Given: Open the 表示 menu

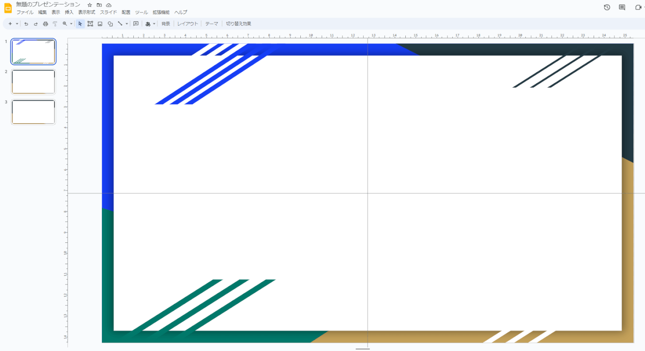Looking at the screenshot, I should click(x=56, y=12).
